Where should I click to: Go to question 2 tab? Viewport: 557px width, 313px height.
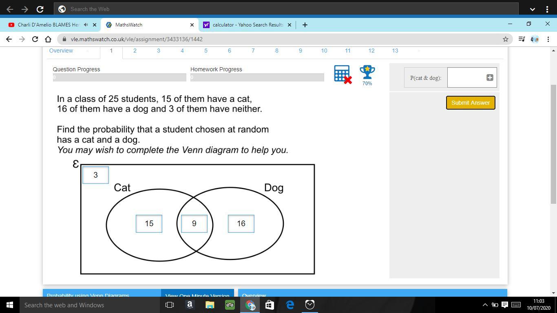135,51
